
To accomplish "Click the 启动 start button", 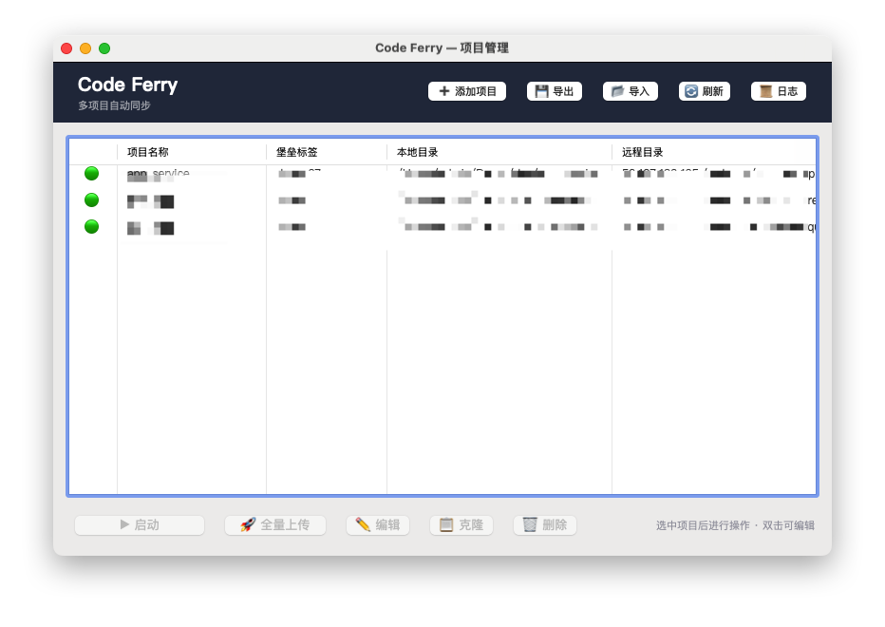I will [x=140, y=524].
